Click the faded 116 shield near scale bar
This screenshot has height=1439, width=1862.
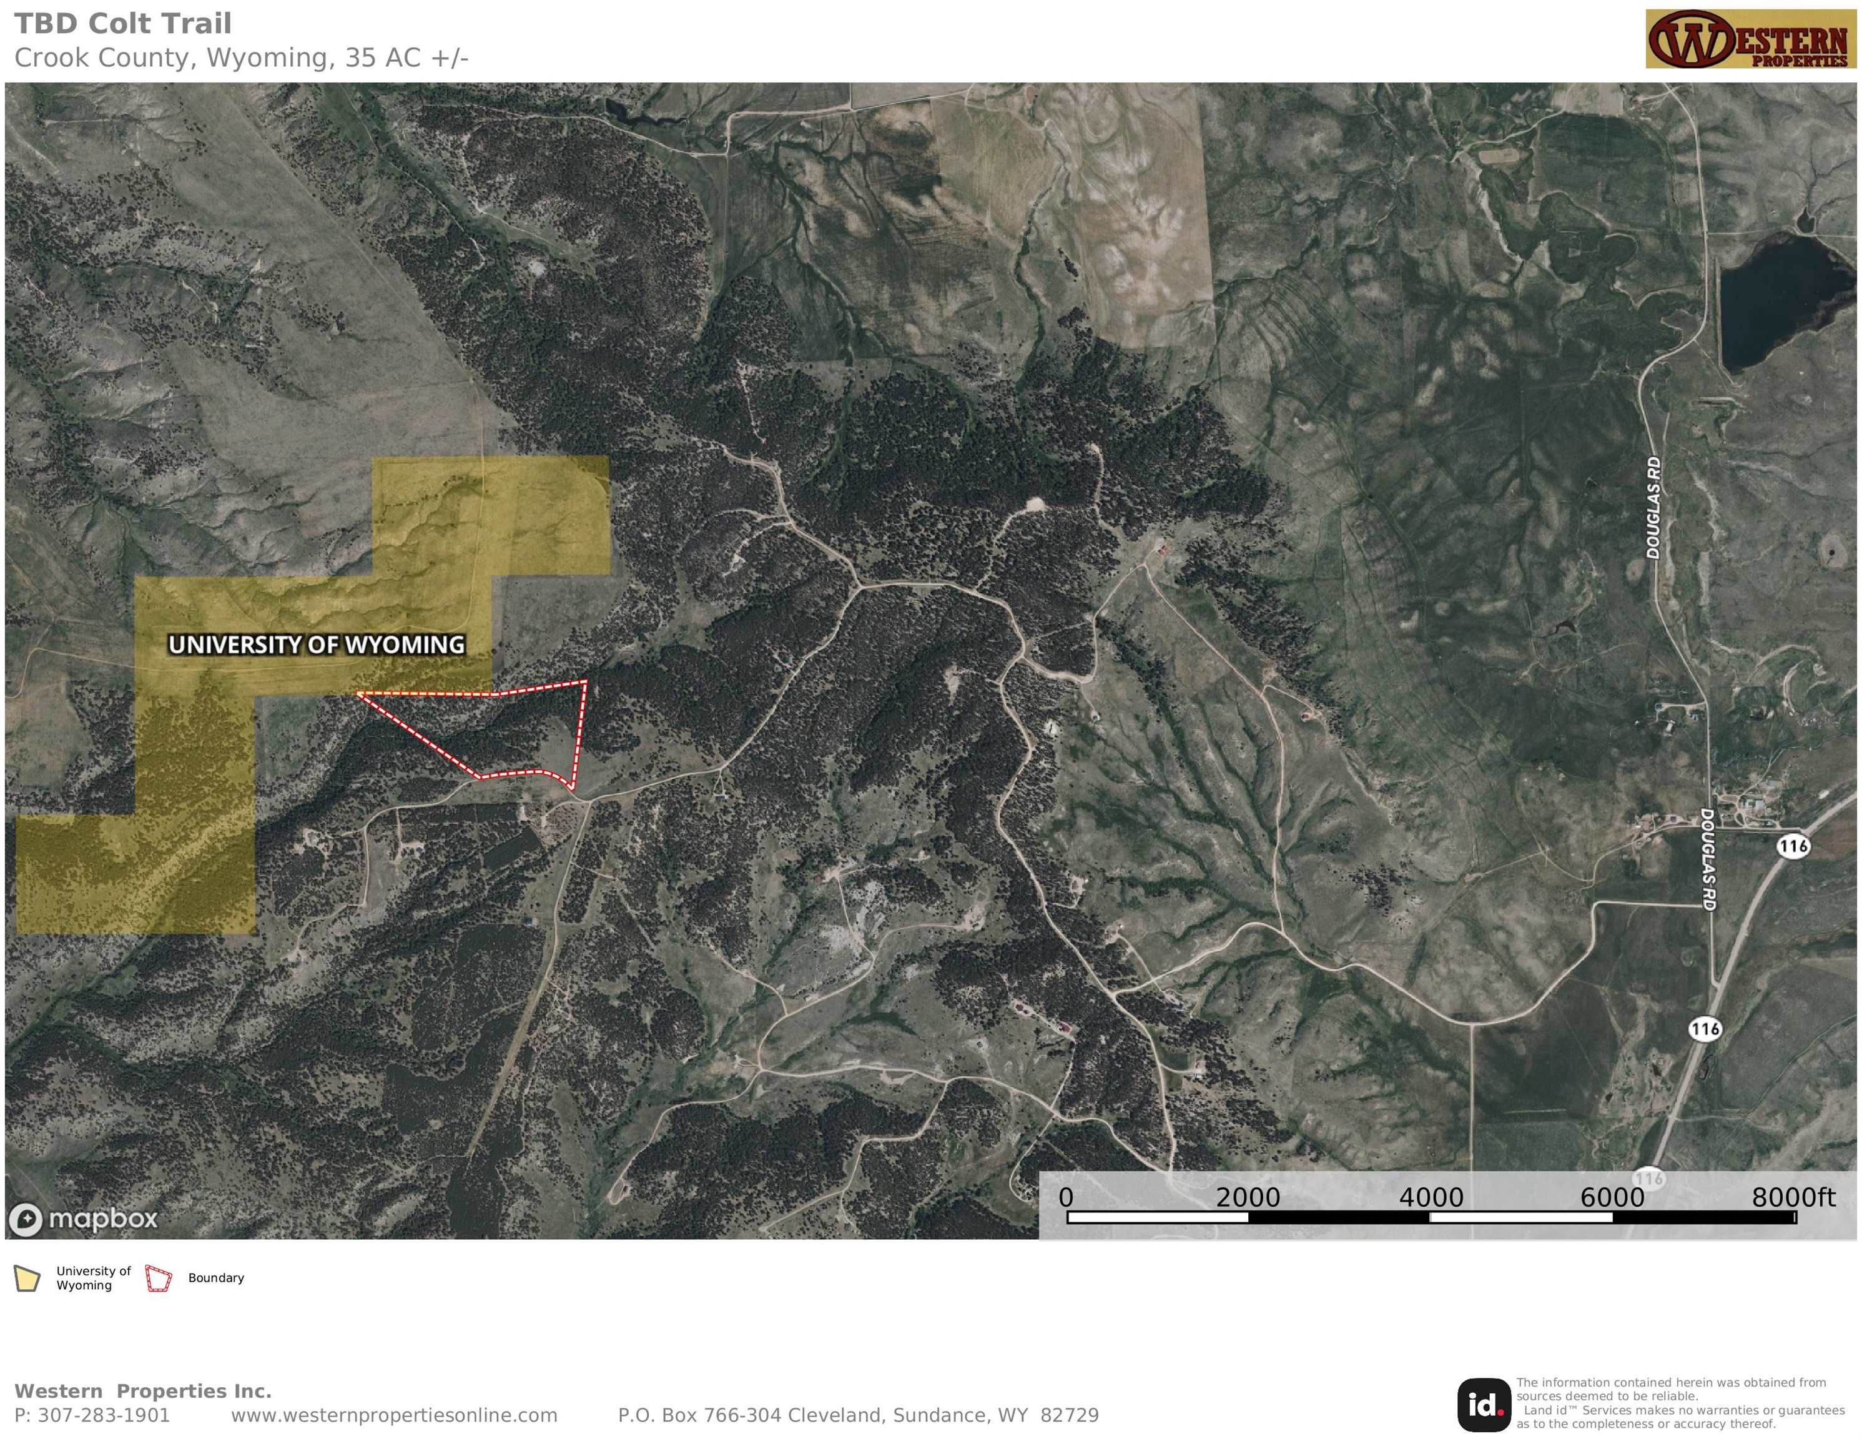pos(1650,1179)
